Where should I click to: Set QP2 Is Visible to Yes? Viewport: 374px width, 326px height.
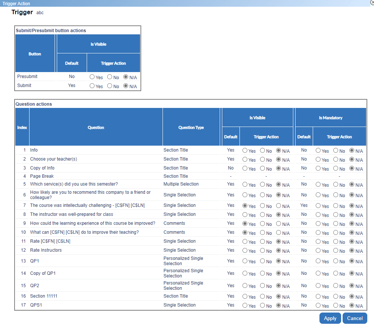click(x=245, y=285)
